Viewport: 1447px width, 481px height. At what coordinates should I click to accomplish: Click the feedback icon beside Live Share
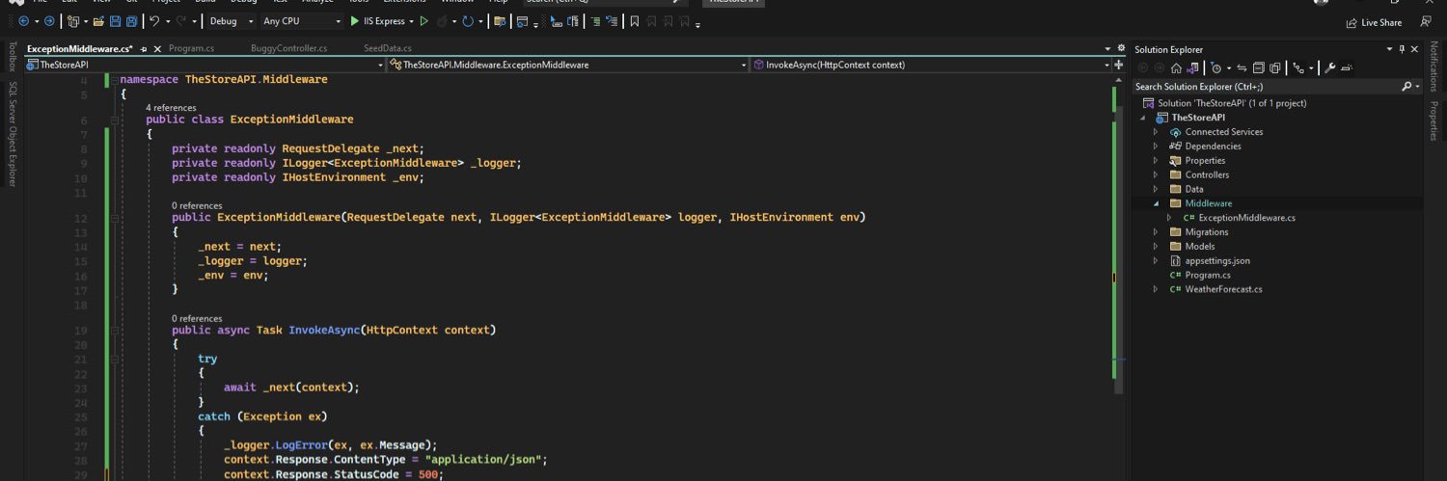(x=1427, y=22)
